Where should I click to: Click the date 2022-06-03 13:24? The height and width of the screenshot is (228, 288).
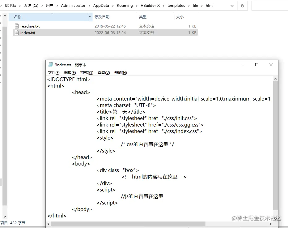pos(110,33)
